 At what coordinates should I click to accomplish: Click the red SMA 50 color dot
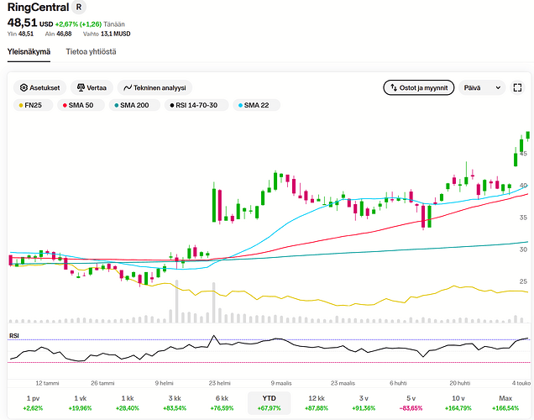point(65,106)
